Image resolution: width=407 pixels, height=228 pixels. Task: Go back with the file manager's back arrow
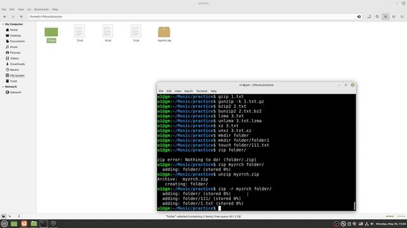tap(5, 16)
